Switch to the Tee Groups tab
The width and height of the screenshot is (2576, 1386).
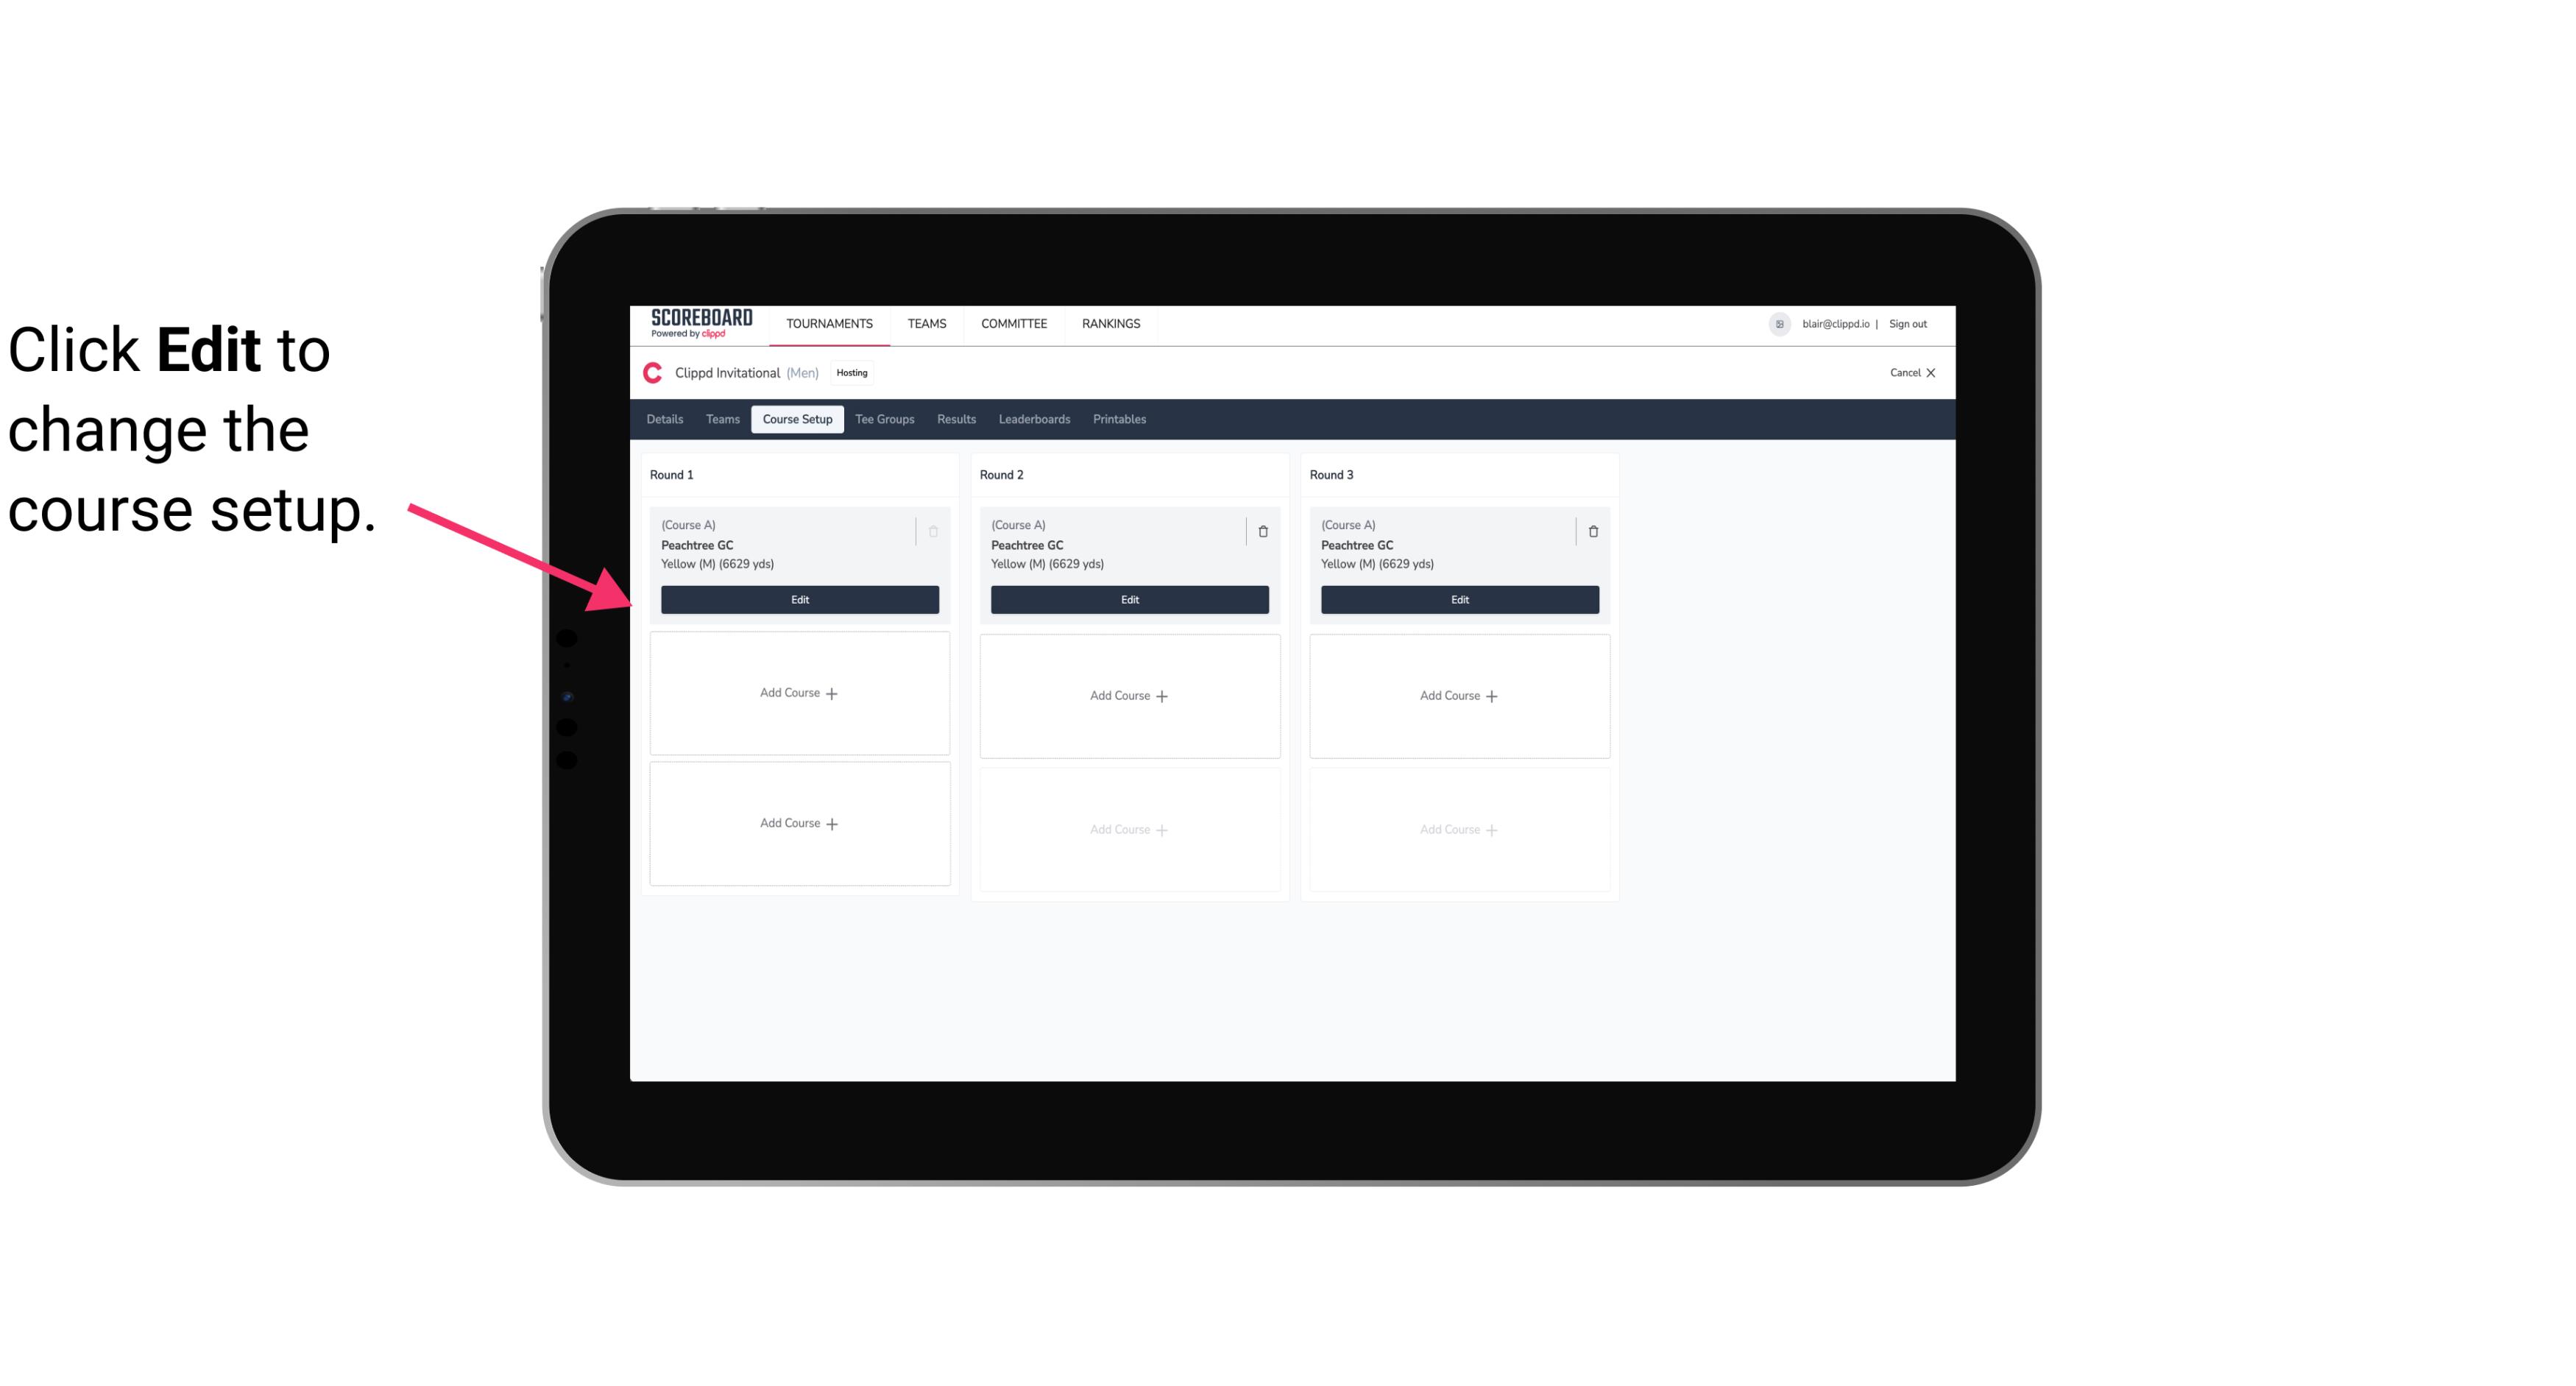(x=884, y=418)
